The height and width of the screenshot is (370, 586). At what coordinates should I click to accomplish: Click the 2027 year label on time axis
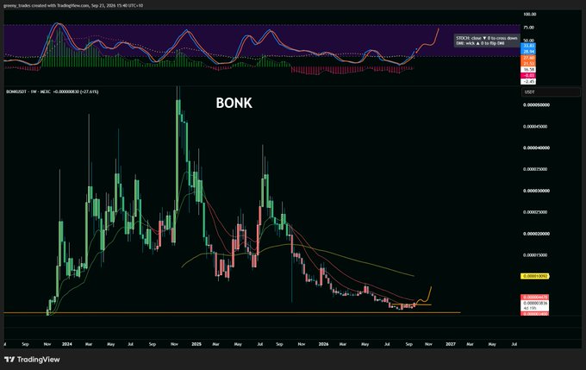click(451, 344)
